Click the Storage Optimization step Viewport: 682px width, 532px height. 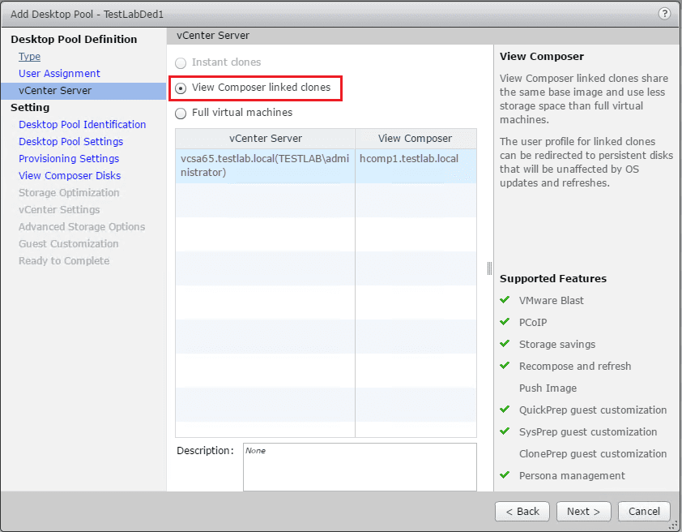69,192
